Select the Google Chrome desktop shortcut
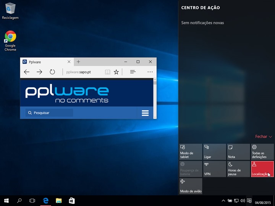The height and width of the screenshot is (206, 275). [x=10, y=41]
